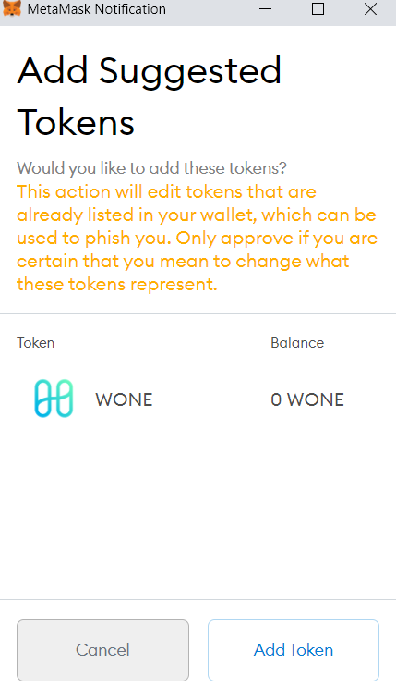Click the MetaMask fox icon in title bar

pos(12,9)
